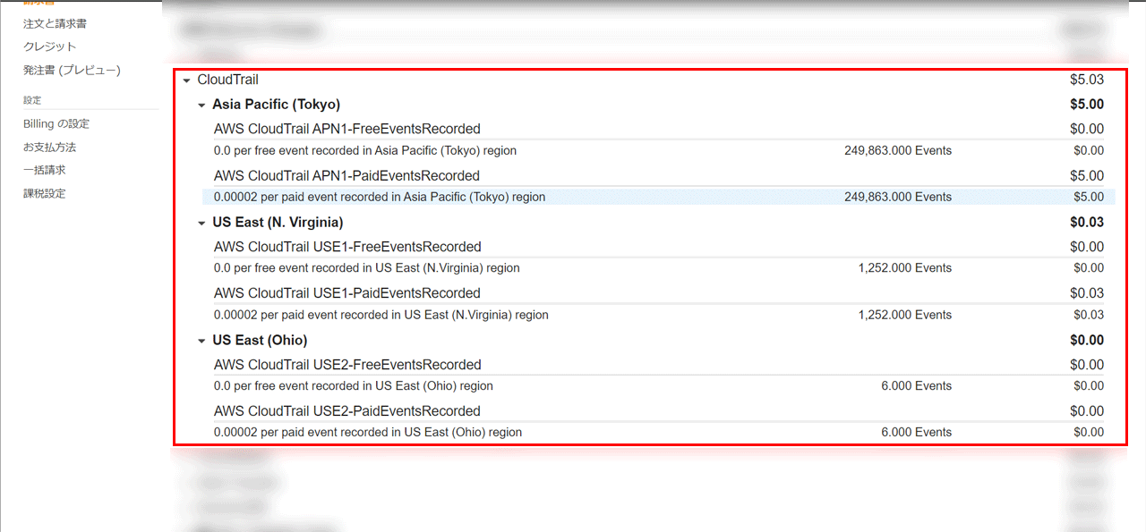Click 1,252.000 Events in the N.Virginia paid row
Screen dimensions: 1146x532
(905, 315)
